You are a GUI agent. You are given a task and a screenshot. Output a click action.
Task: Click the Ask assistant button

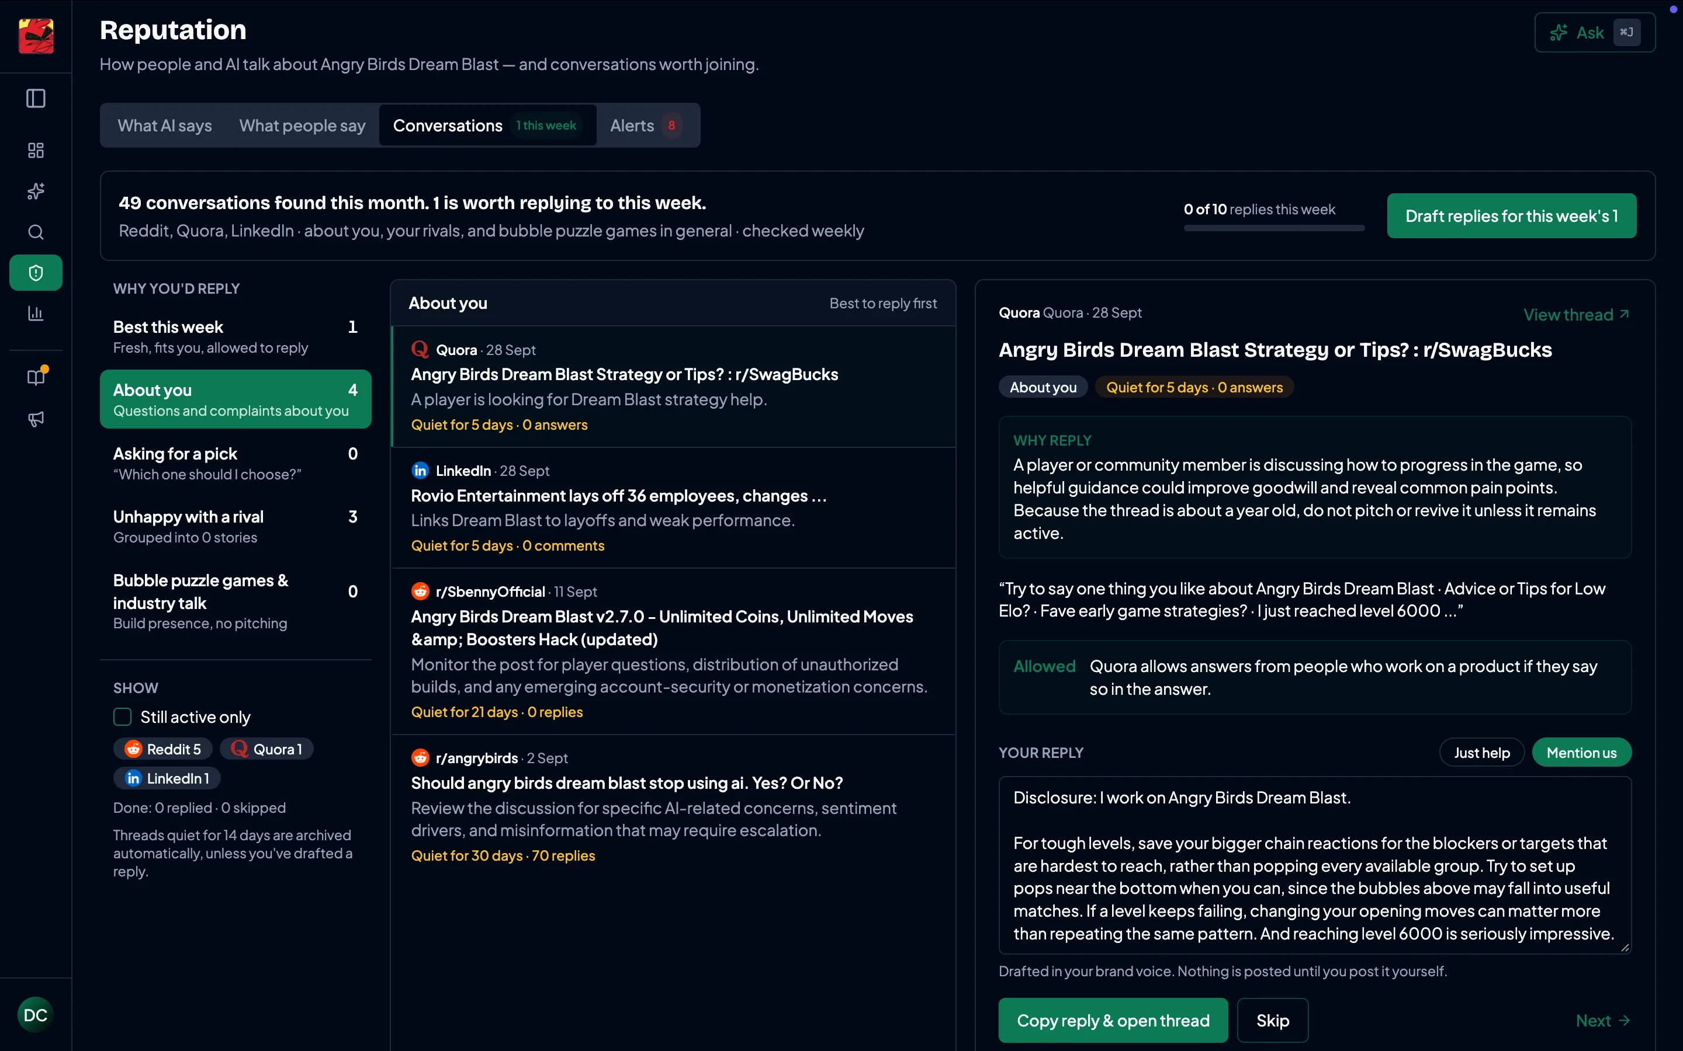tap(1595, 33)
